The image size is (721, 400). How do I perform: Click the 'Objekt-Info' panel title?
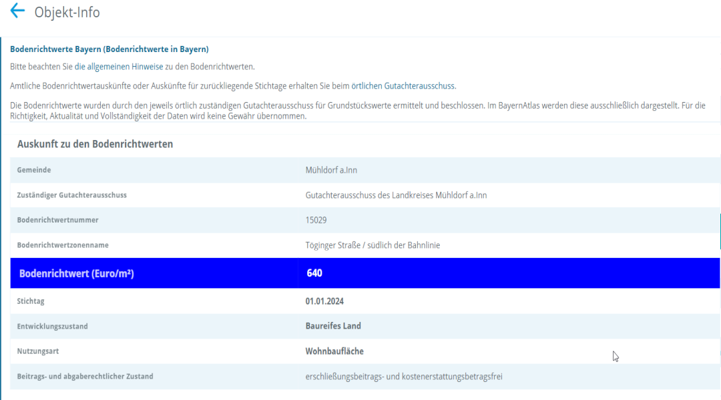67,12
